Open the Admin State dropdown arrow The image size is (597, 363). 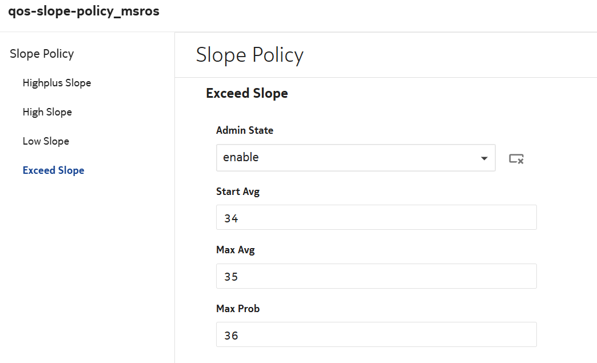click(484, 158)
